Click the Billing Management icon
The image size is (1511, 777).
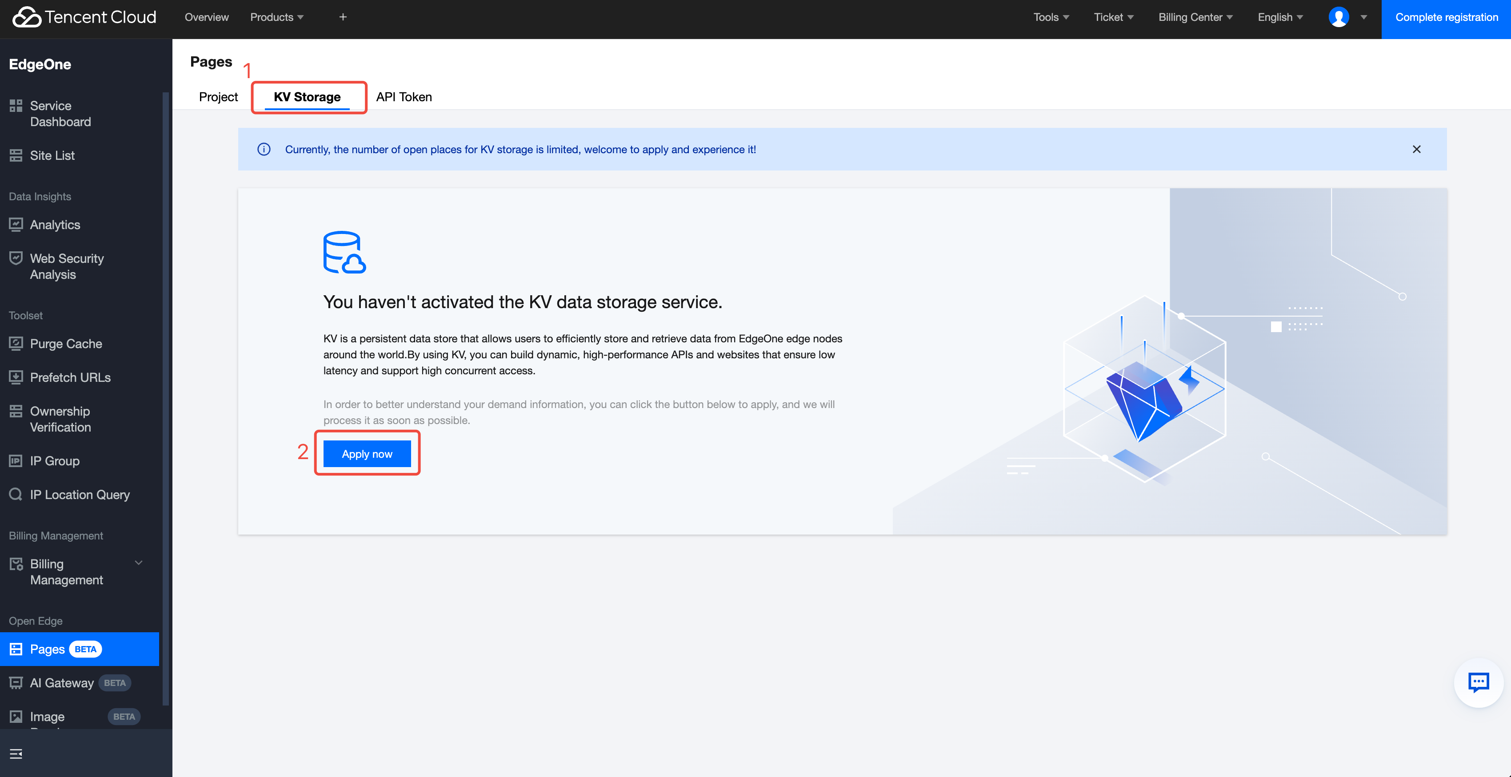point(16,564)
